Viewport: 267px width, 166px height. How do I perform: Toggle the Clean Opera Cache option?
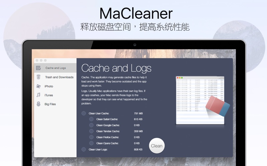pos(91,143)
